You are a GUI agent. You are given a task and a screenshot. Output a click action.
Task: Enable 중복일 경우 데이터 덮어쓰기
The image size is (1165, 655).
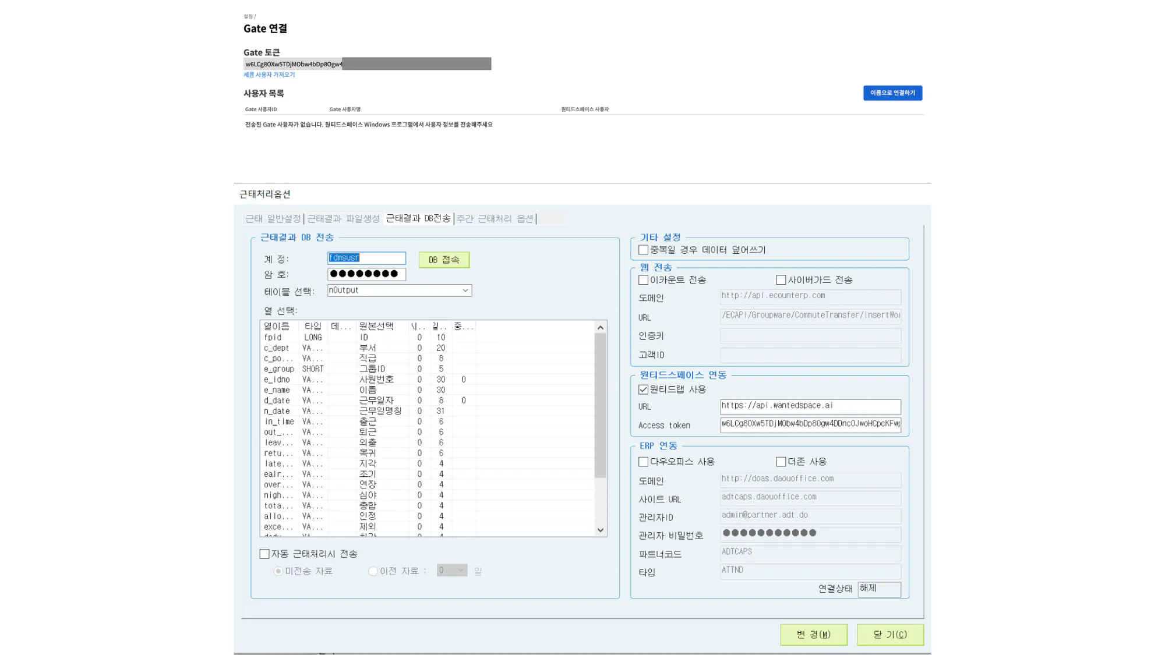[644, 250]
